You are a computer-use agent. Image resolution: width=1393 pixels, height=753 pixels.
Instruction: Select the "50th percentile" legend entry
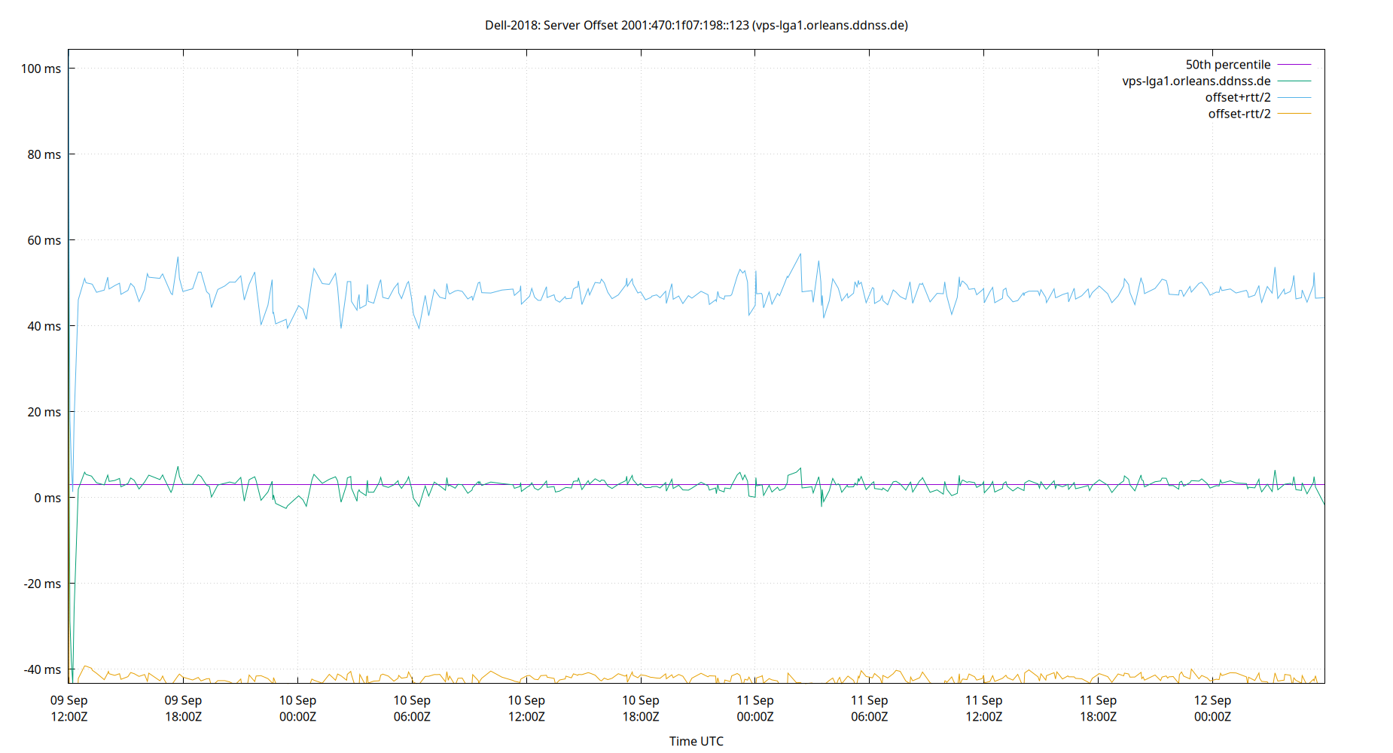click(x=1229, y=64)
